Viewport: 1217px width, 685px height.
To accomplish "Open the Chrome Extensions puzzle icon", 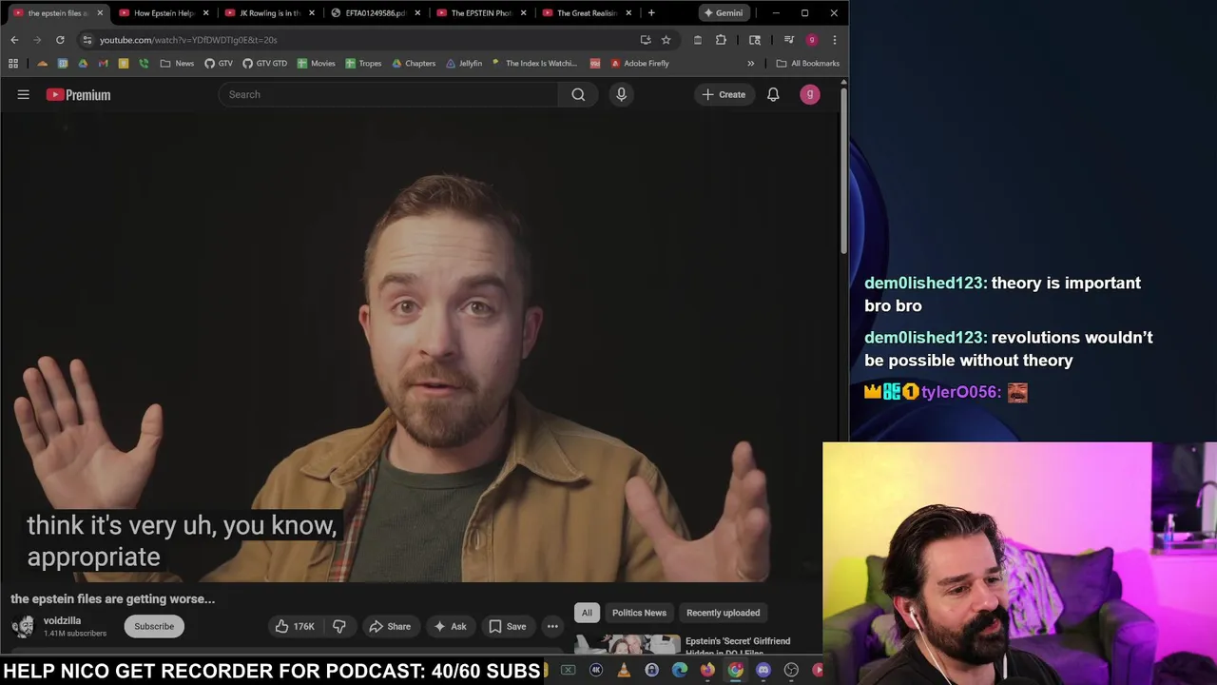I will (x=721, y=40).
